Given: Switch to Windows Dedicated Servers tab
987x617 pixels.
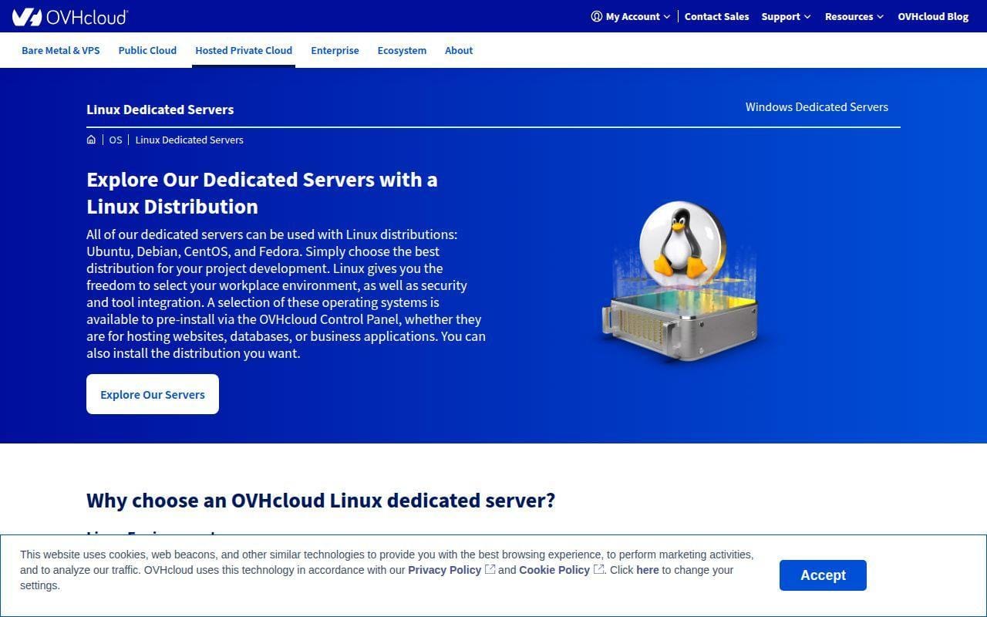Looking at the screenshot, I should (x=817, y=107).
